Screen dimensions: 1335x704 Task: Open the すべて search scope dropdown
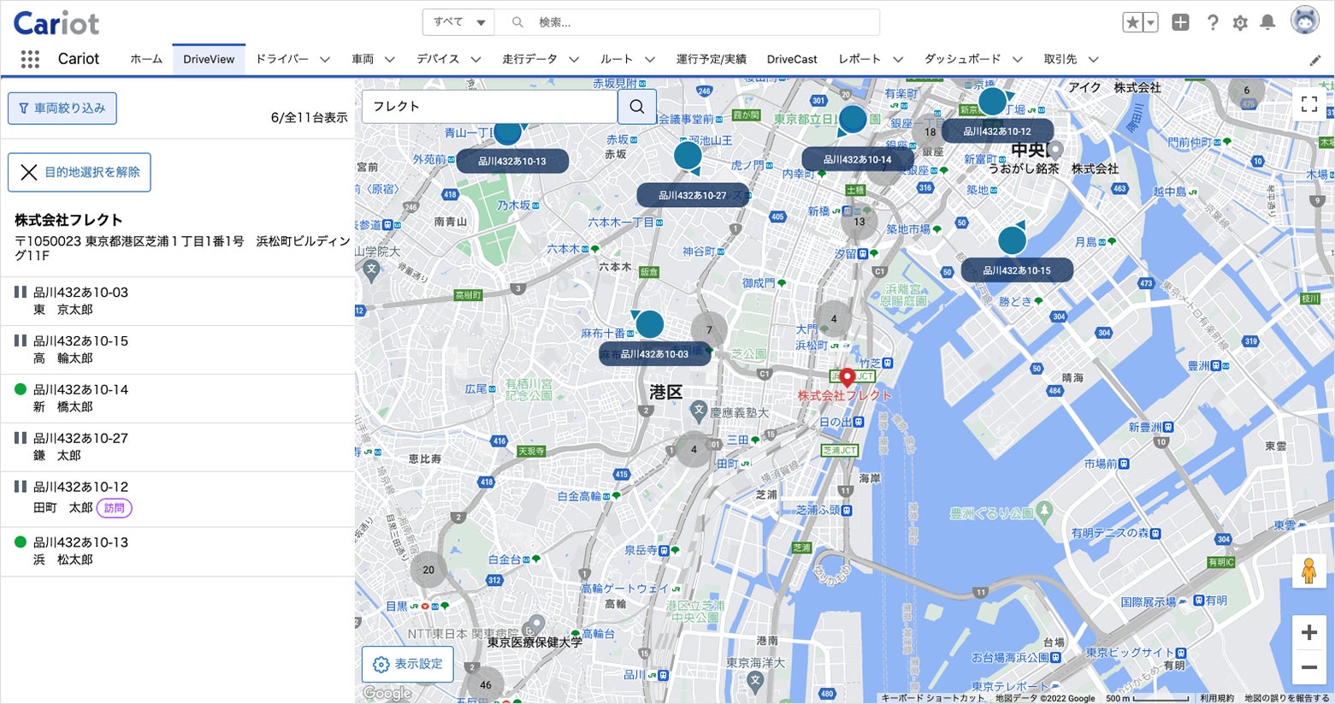pos(458,22)
